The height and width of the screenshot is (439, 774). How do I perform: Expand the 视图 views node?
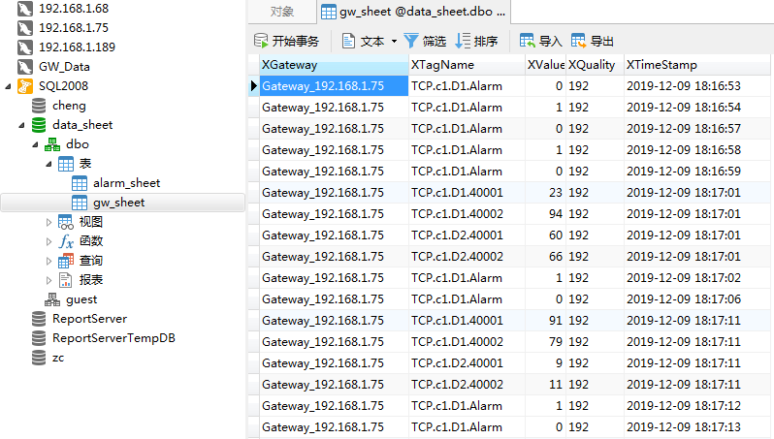(48, 223)
